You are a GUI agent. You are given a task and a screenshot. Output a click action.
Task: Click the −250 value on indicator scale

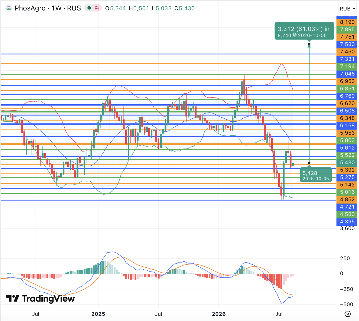(x=346, y=290)
